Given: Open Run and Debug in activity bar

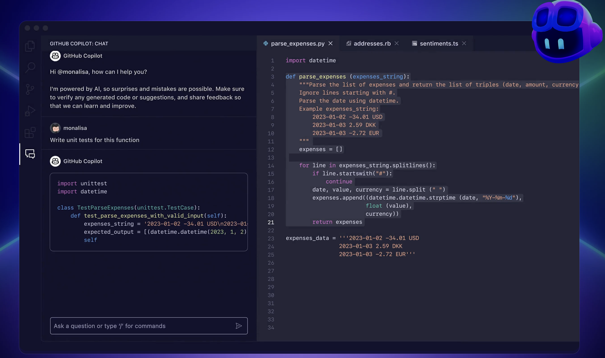Looking at the screenshot, I should coord(30,111).
